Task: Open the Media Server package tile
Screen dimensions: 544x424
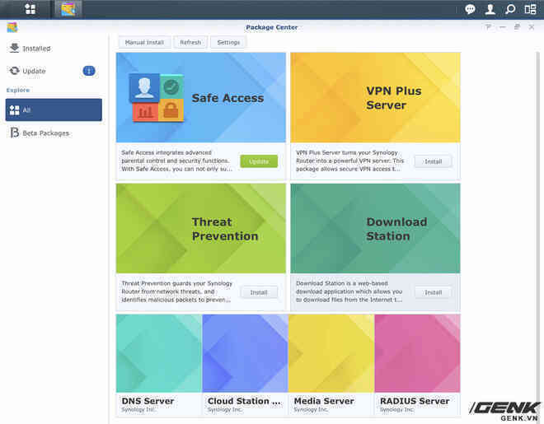Action: (331, 365)
